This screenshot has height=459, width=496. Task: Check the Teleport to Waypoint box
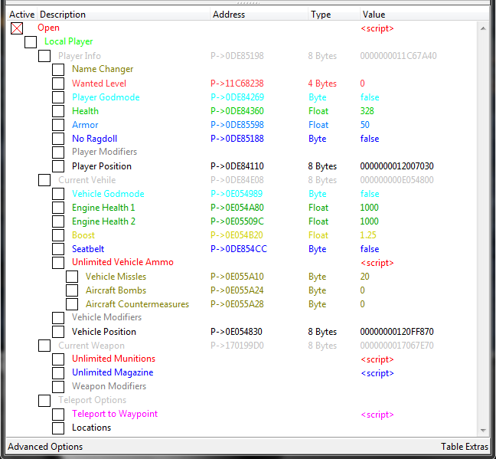tap(58, 415)
